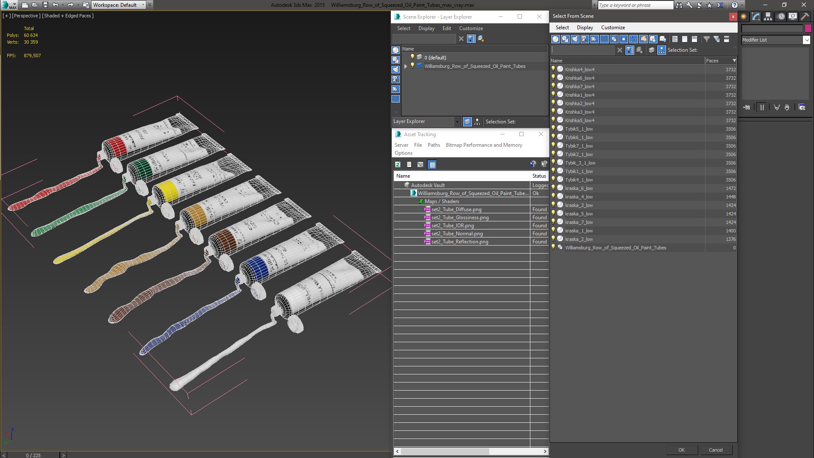Switch to the Modify command panel tab
The height and width of the screenshot is (458, 814).
[756, 17]
